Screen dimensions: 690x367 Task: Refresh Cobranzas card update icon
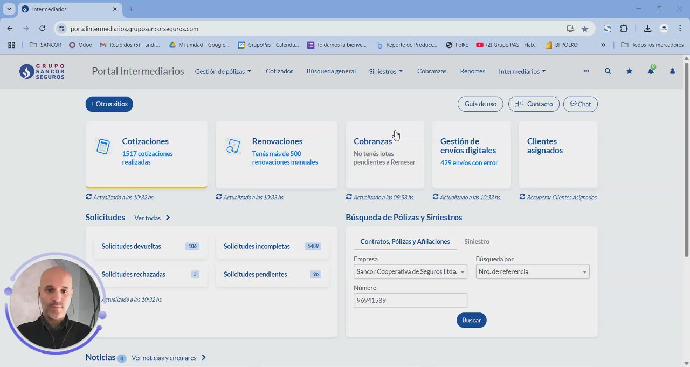pos(349,197)
